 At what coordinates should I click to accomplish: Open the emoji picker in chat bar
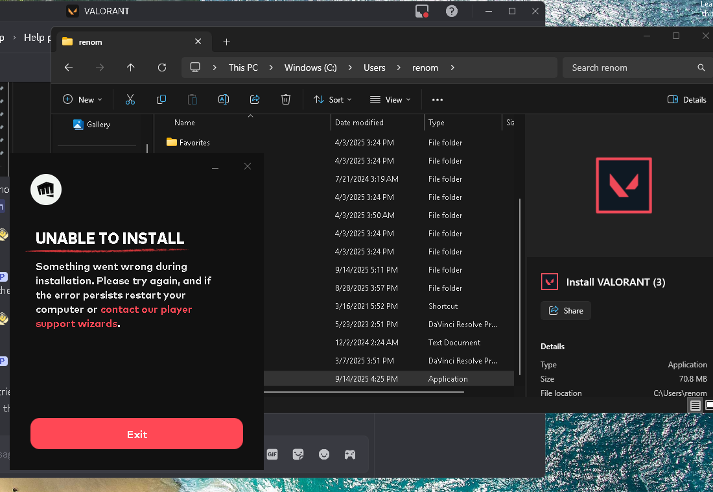point(323,454)
